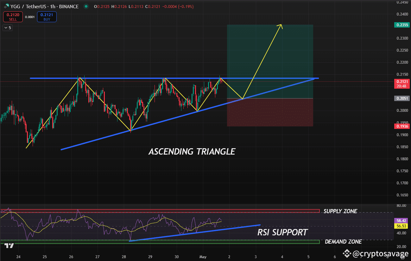Select the green profit zone of the long position
The width and height of the screenshot is (411, 261).
(x=270, y=61)
